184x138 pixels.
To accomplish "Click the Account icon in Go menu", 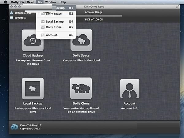I will click(43, 35).
